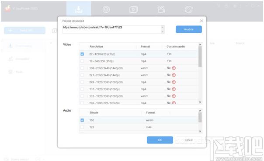This screenshot has height=161, width=264.
Task: Click the Bitrate column header
Action: tap(94, 112)
